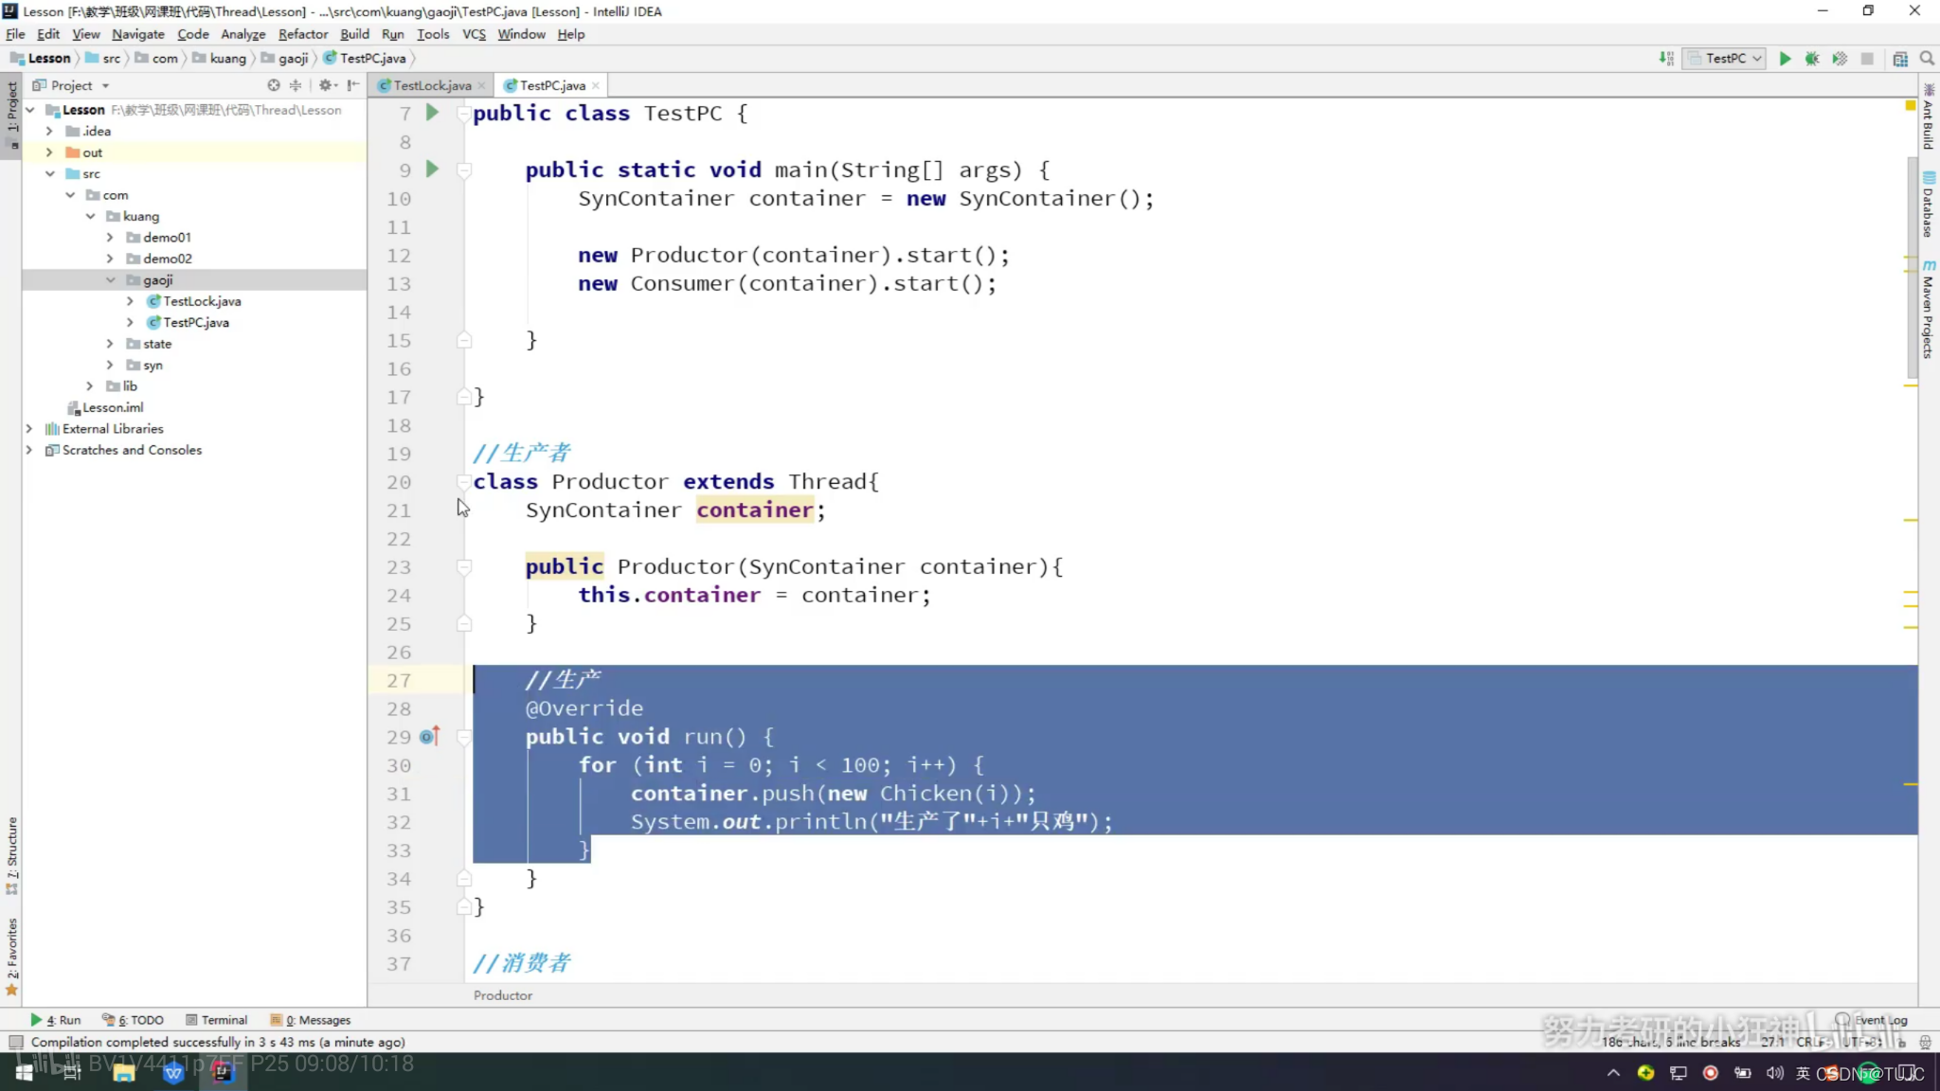
Task: Click override gutter marker on line 29
Action: (429, 736)
